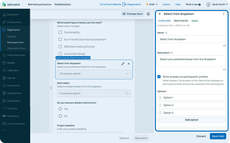Check the Sustainability checkbox
This screenshot has width=230, height=143.
point(60,32)
